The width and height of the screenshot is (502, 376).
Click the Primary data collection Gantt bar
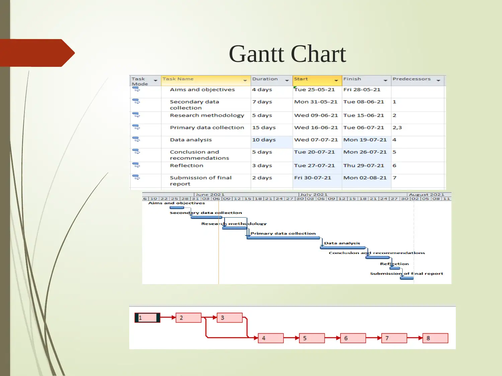[283, 238]
